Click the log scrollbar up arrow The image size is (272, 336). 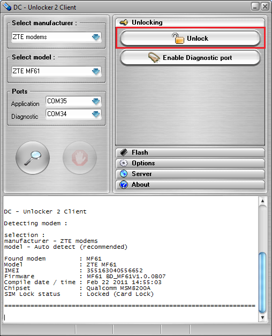[x=262, y=201]
